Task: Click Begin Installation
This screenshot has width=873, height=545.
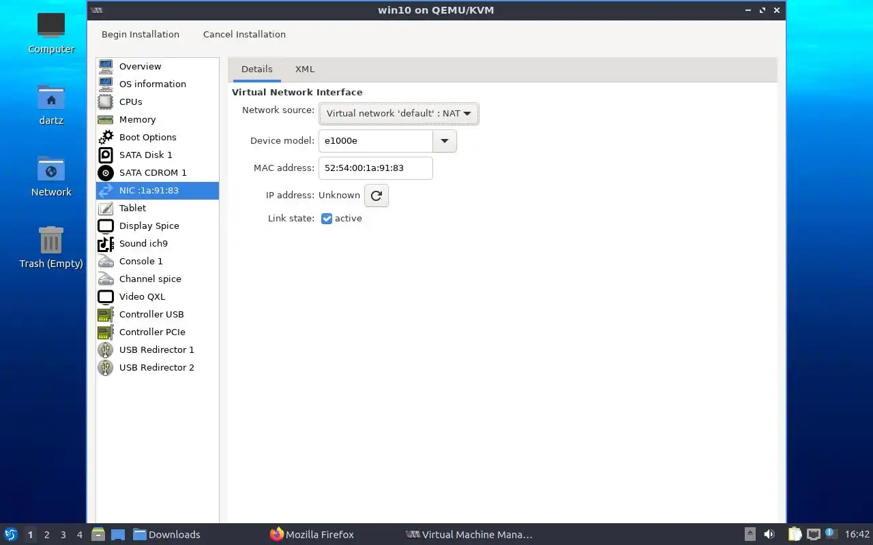Action: coord(140,34)
